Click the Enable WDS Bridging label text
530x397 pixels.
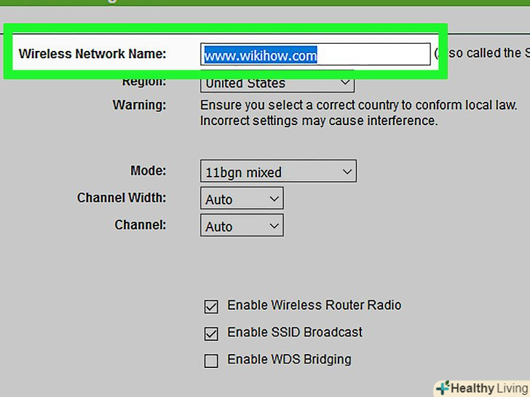tap(289, 359)
